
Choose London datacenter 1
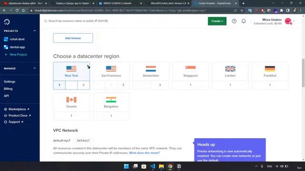(230, 85)
